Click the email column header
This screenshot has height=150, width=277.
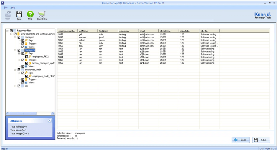[x=148, y=31]
